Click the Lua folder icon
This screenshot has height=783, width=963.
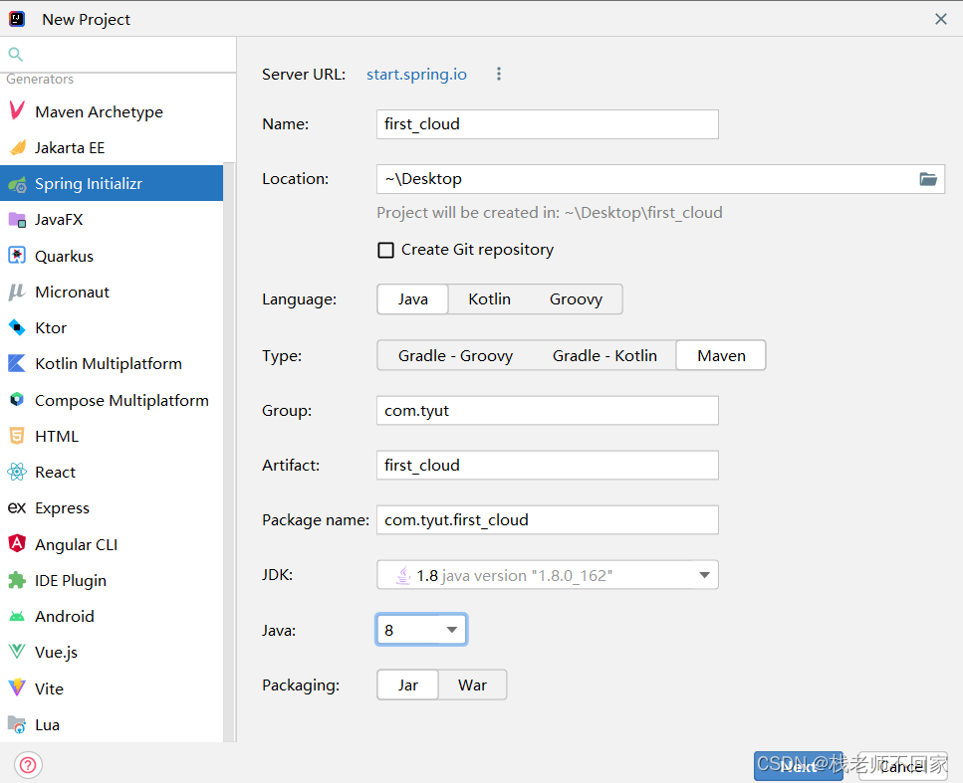pyautogui.click(x=17, y=724)
